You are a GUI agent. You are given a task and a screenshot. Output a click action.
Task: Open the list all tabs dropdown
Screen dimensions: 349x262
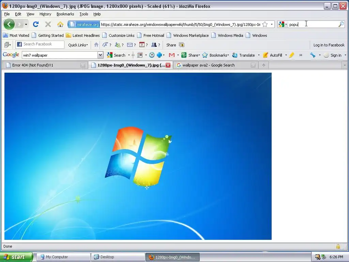[x=345, y=65]
